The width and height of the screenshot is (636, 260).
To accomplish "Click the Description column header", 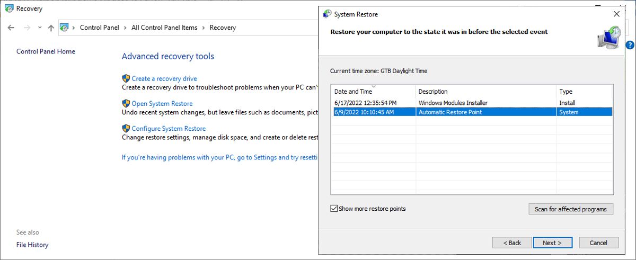I will tap(433, 92).
